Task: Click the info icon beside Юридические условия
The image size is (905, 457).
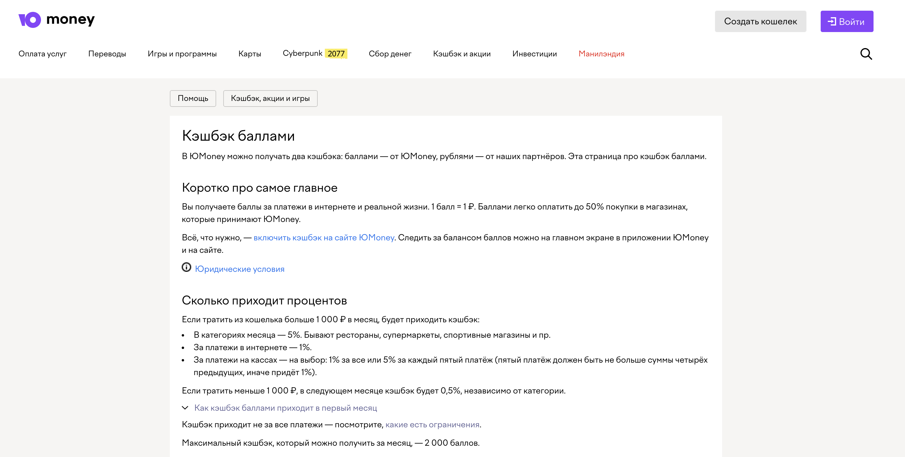Action: [x=186, y=267]
